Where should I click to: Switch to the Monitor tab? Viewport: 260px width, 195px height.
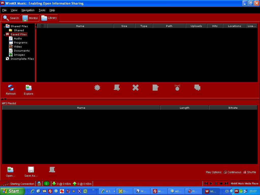point(30,18)
